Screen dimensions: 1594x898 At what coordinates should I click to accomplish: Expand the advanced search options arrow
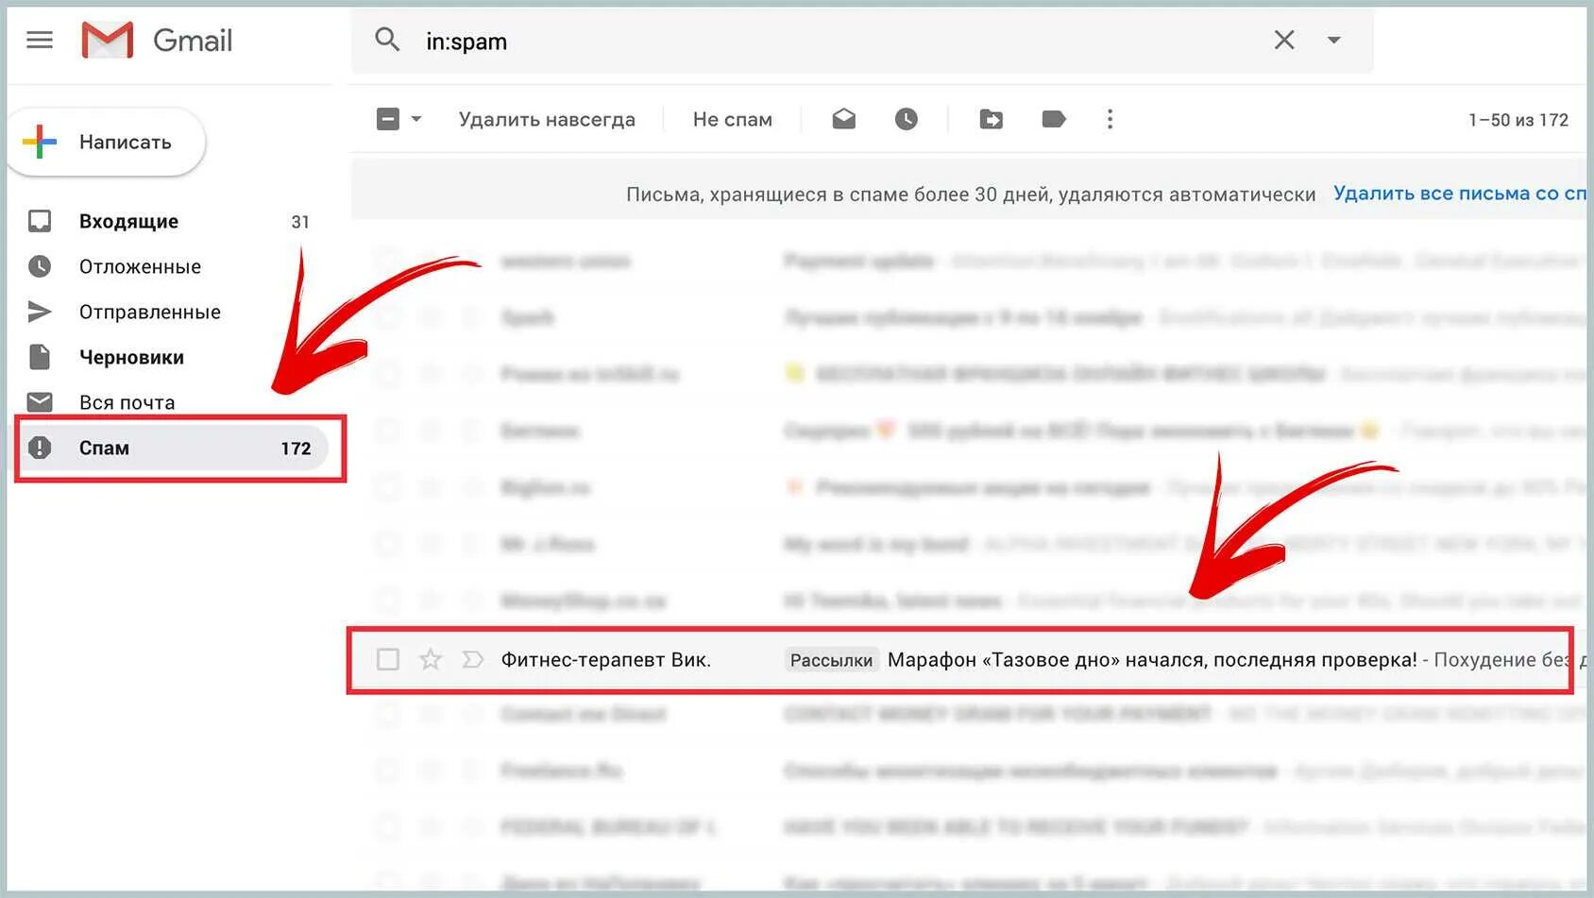(x=1334, y=40)
